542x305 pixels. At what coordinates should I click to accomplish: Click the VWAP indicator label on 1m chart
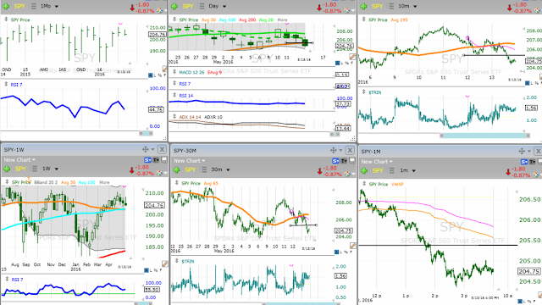coord(397,185)
